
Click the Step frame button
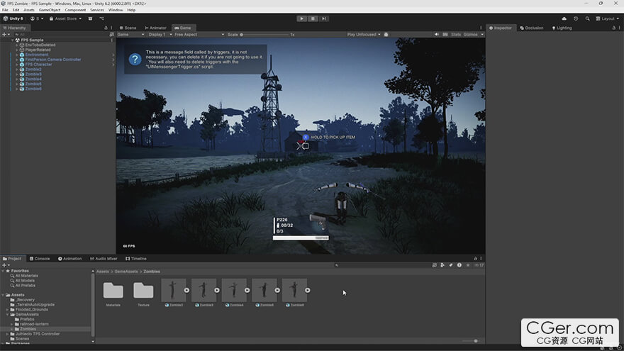(x=324, y=18)
